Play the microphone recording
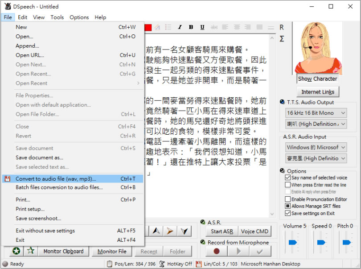 click(238, 251)
